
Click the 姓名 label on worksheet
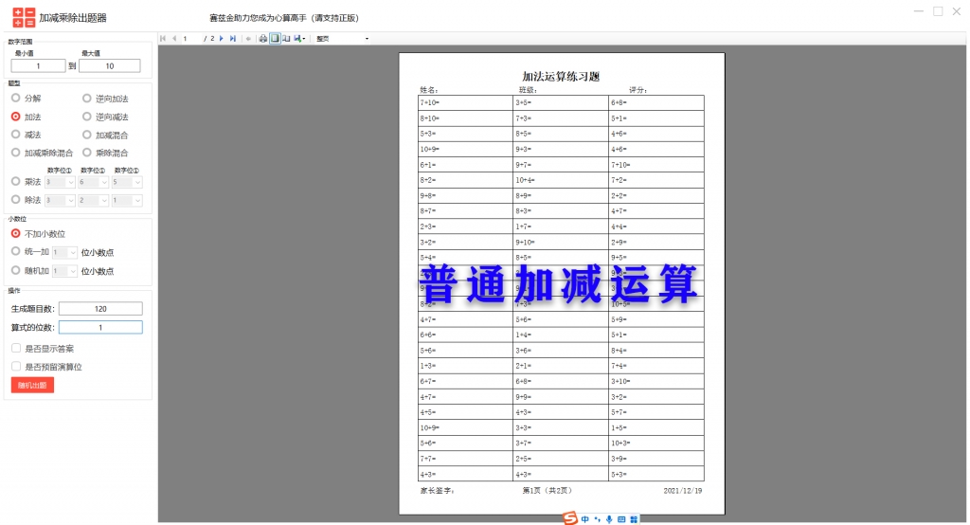pos(429,90)
